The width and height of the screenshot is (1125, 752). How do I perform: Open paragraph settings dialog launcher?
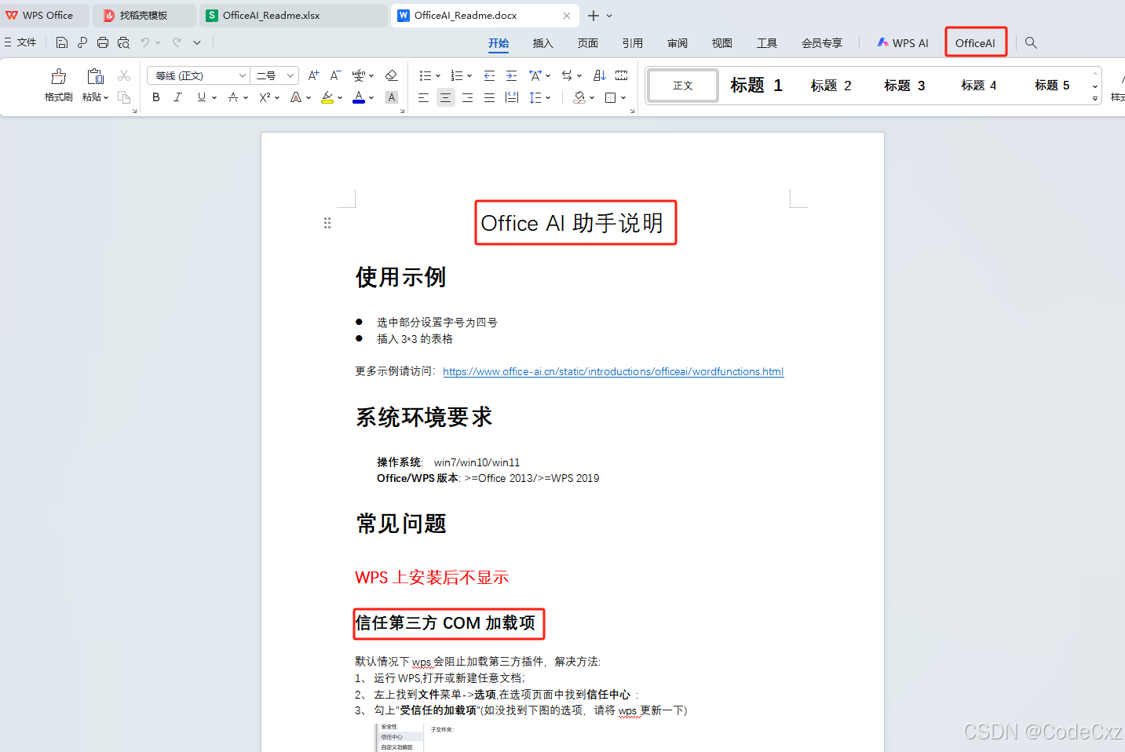coord(632,111)
